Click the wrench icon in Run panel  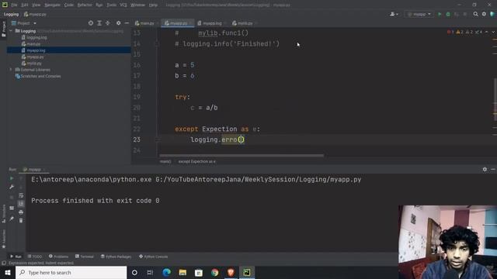tap(12, 187)
